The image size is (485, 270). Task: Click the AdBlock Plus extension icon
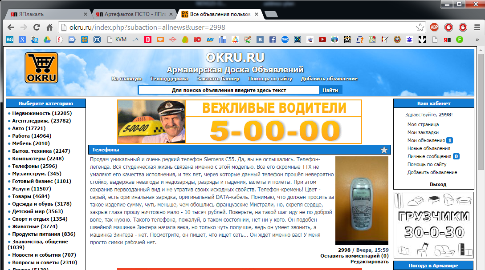(x=434, y=27)
